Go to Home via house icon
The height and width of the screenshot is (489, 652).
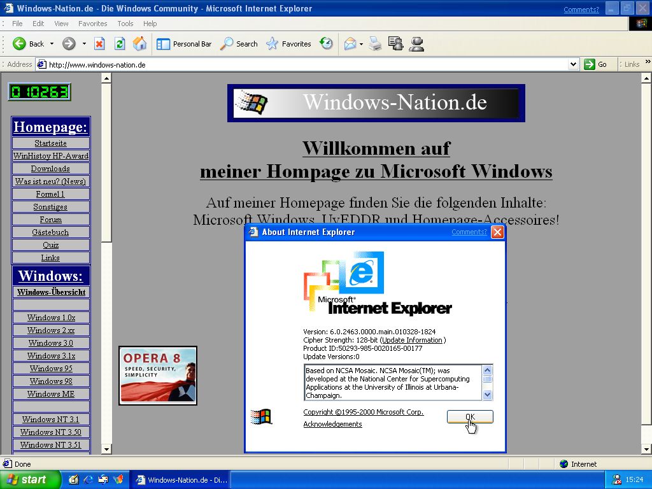(140, 44)
